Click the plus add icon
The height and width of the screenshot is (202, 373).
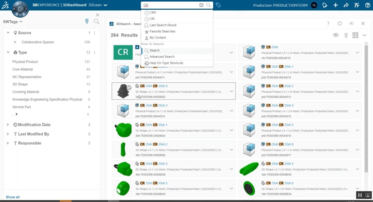coord(335,5)
